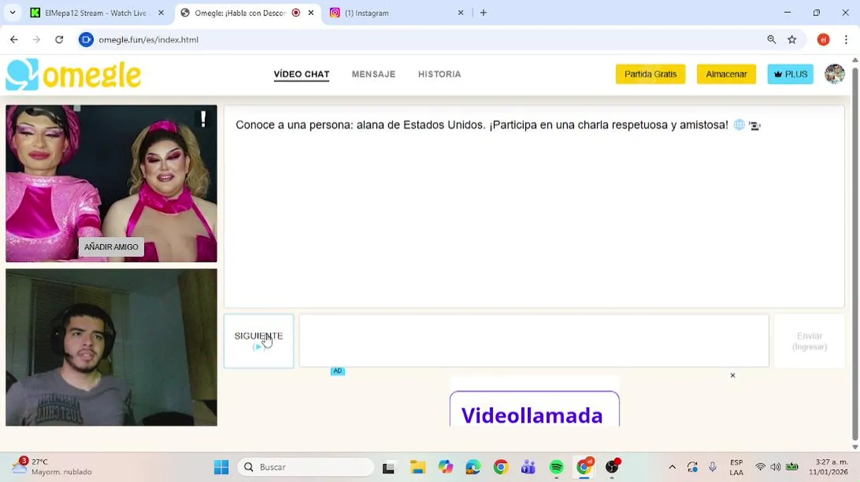
Task: Open the Chrome three-dot menu
Action: pyautogui.click(x=846, y=39)
